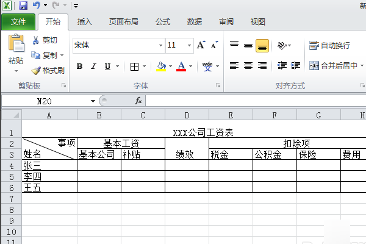The height and width of the screenshot is (244, 366).
Task: Click the Redo arrow icon
Action: 56,5
